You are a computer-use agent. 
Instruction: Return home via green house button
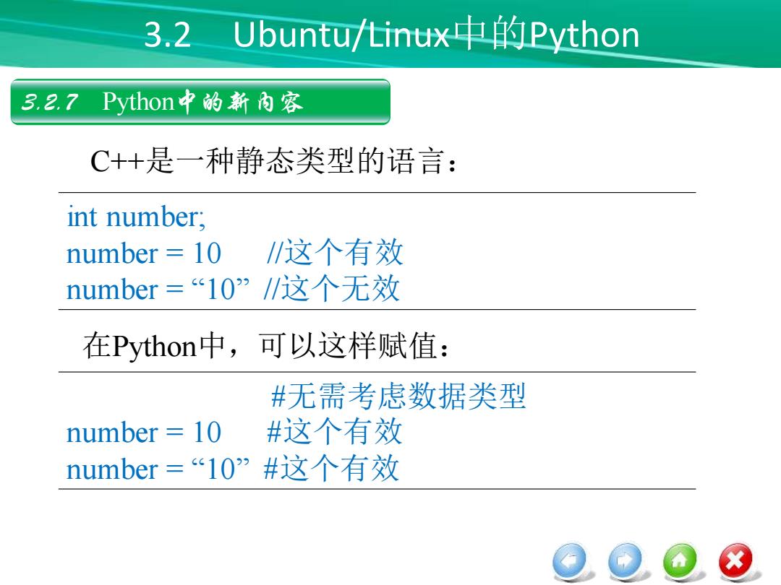(680, 561)
